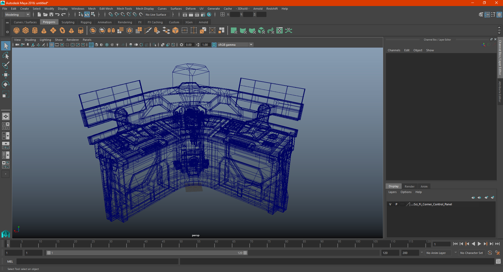
Task: Open the shelf tab selector menu
Action: (x=7, y=23)
